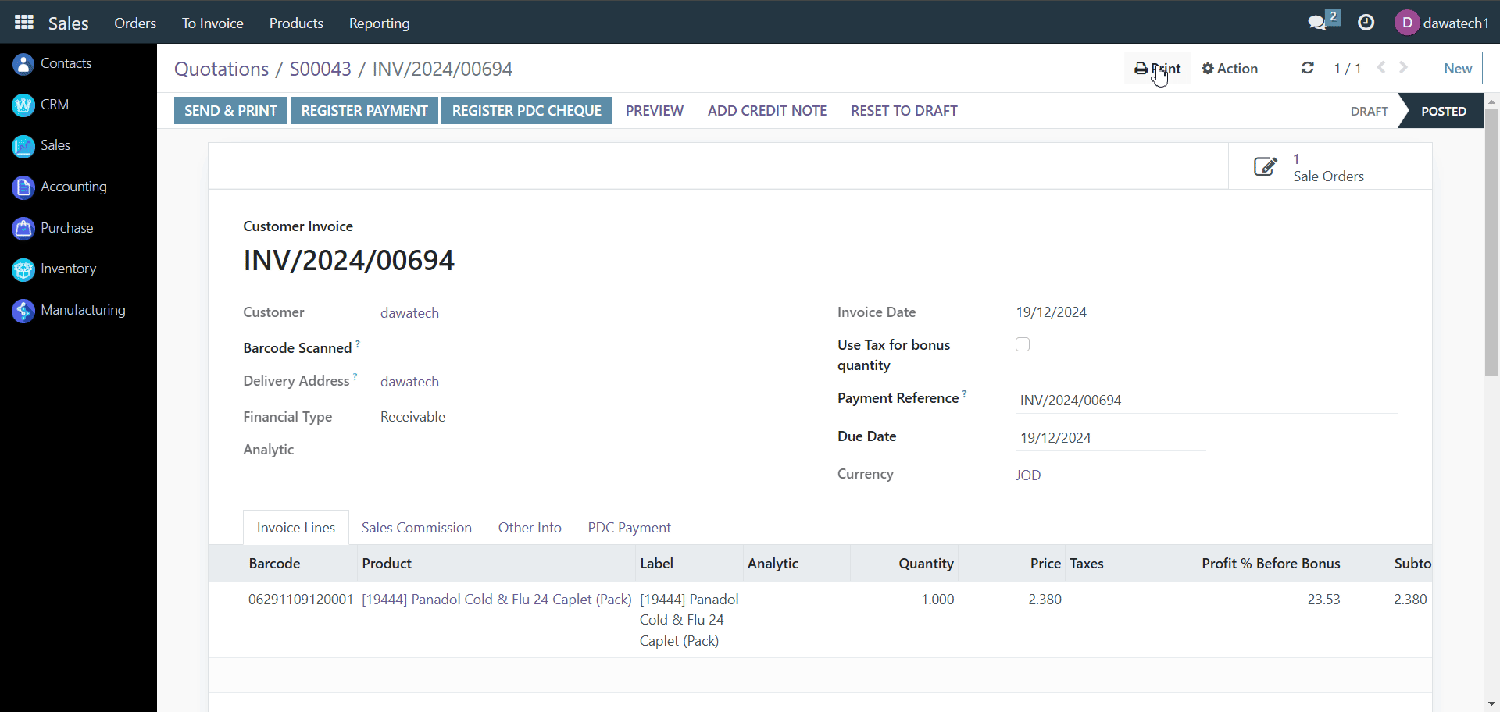This screenshot has width=1500, height=712.
Task: Open the Manufacturing app from sidebar
Action: pos(69,310)
